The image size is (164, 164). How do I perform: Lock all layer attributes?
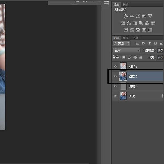click(141, 57)
